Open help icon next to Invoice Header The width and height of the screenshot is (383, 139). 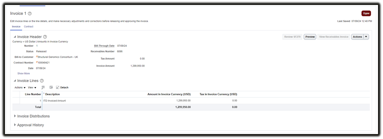click(45, 37)
